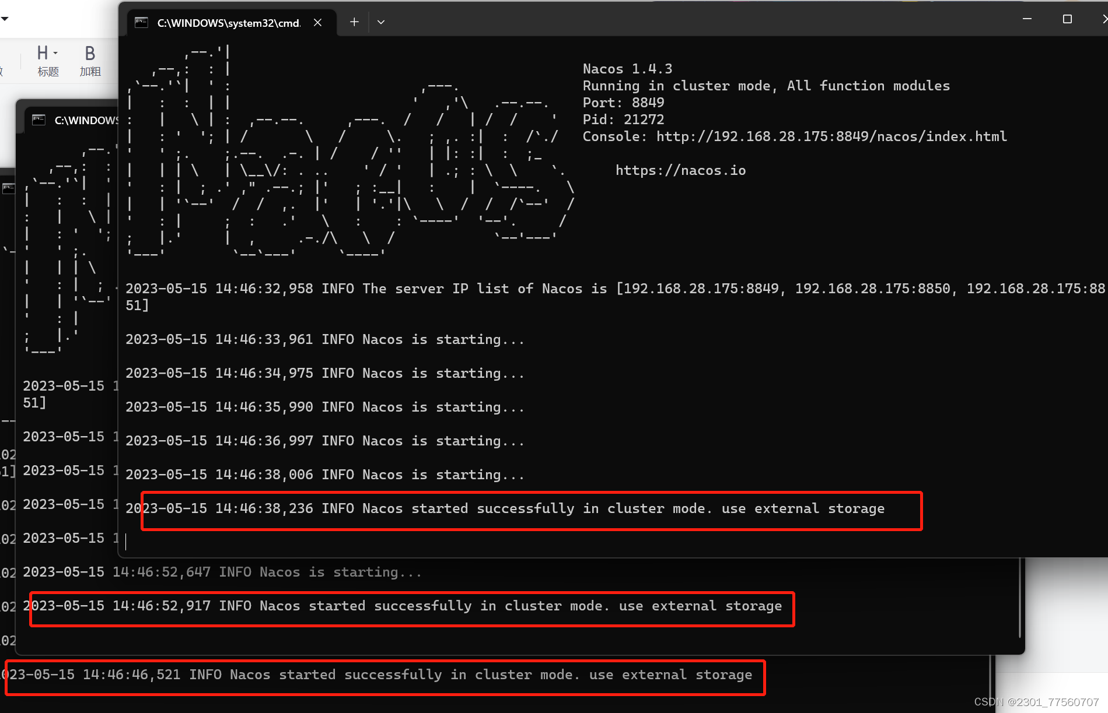This screenshot has height=713, width=1108.
Task: Click the 14:46:35,990 'Nacos is starting...' log line
Action: click(x=324, y=407)
